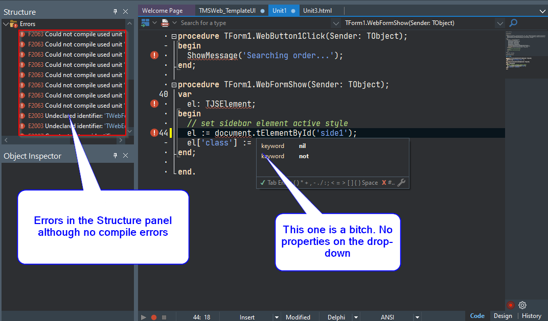The height and width of the screenshot is (321, 548).
Task: Select the Unit1 editor tab
Action: tap(283, 11)
